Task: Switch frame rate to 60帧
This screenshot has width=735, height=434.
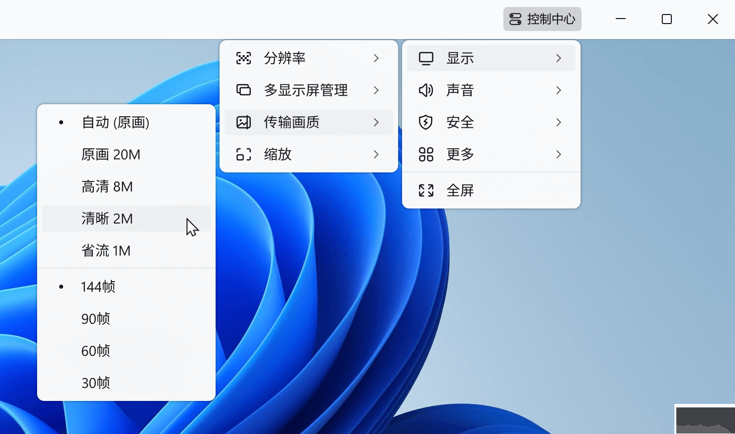Action: click(96, 351)
